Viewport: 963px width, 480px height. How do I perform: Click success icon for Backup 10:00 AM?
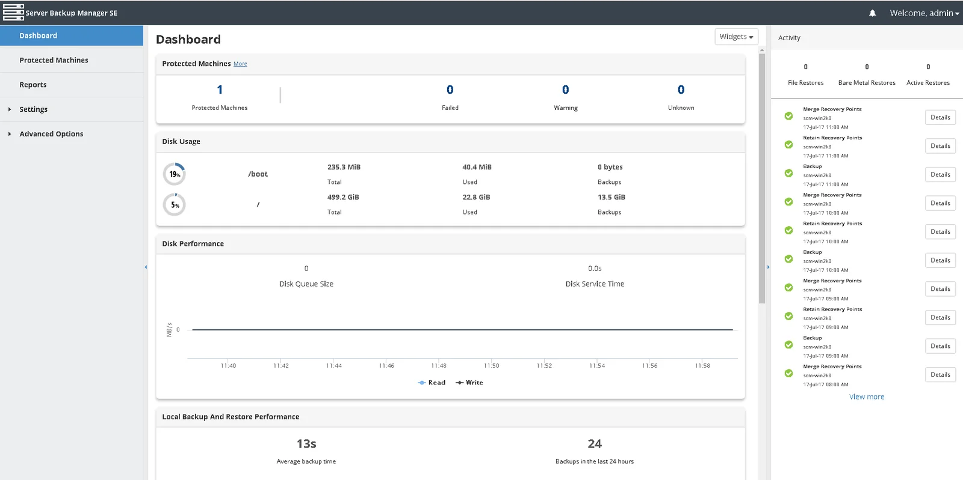pos(788,259)
